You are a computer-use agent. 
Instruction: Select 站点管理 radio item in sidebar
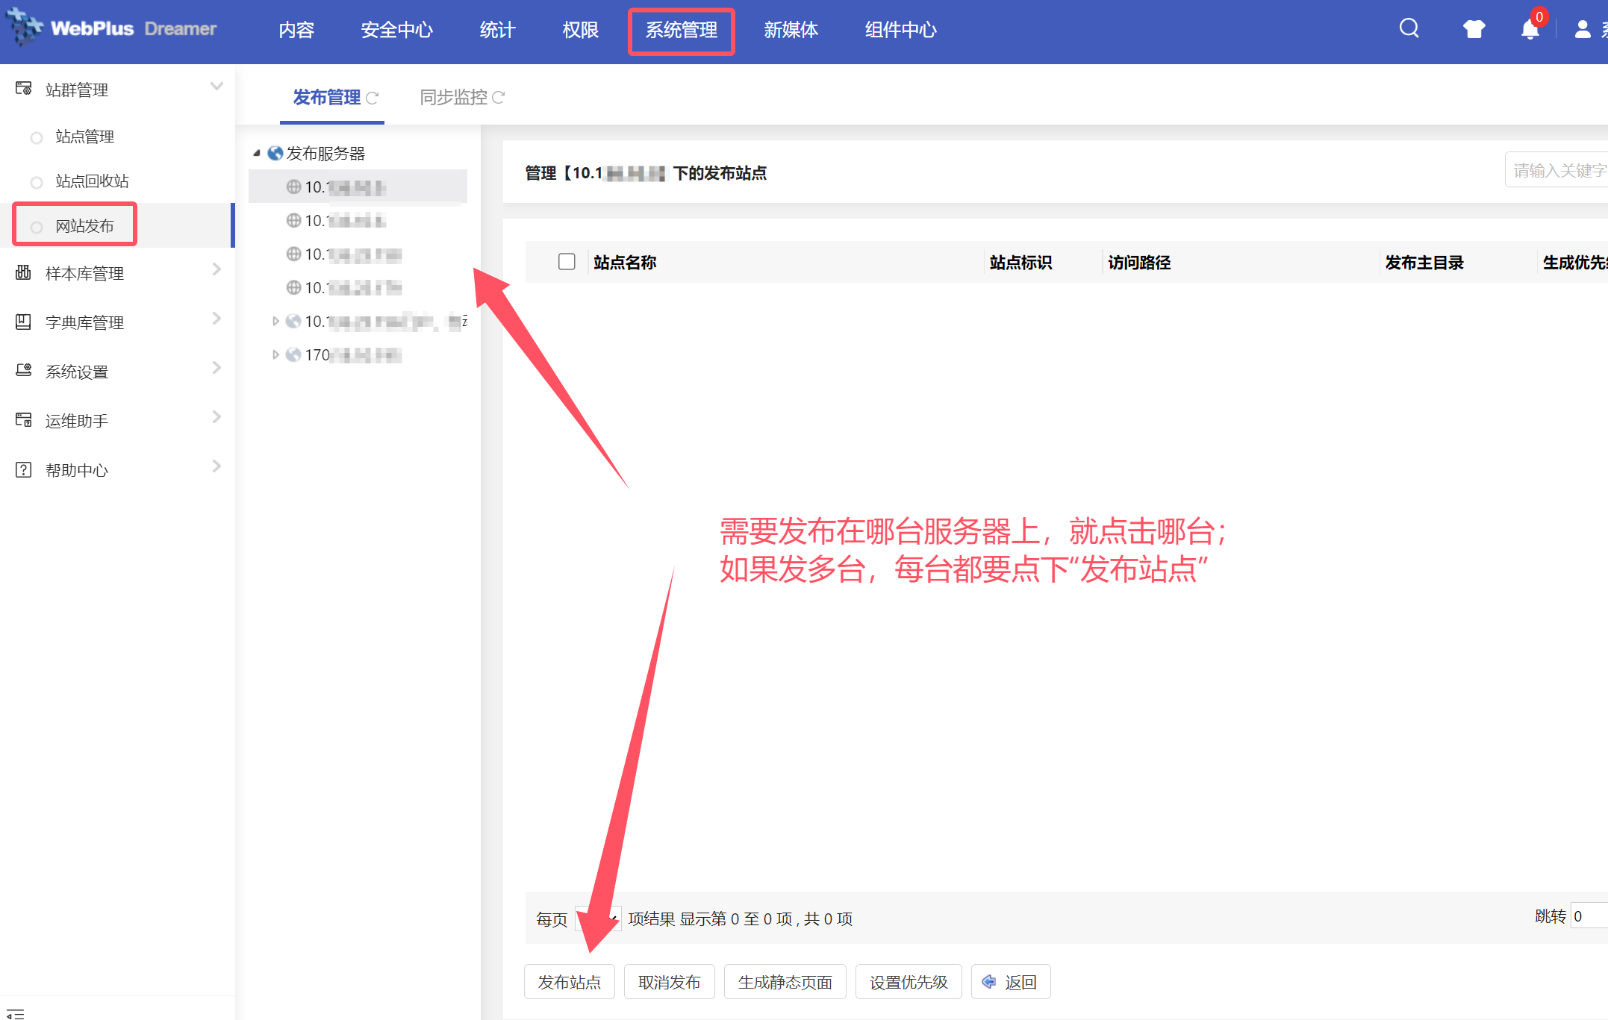tap(84, 137)
